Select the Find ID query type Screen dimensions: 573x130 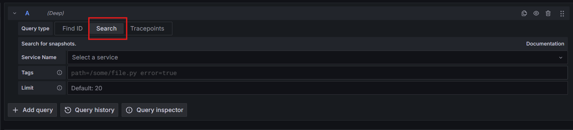73,29
